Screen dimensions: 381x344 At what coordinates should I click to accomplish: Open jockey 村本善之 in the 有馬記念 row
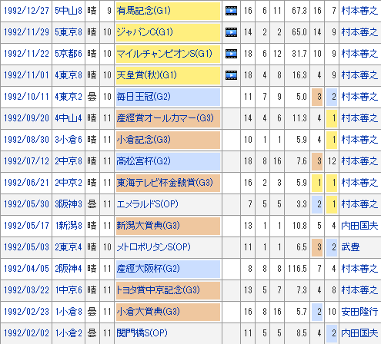[359, 11]
